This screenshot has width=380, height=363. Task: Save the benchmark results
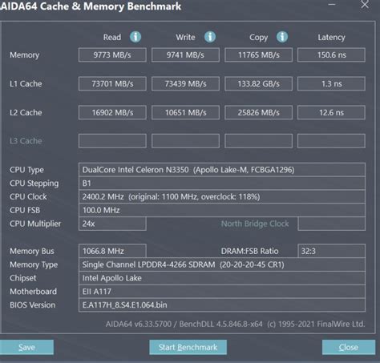coord(26,347)
